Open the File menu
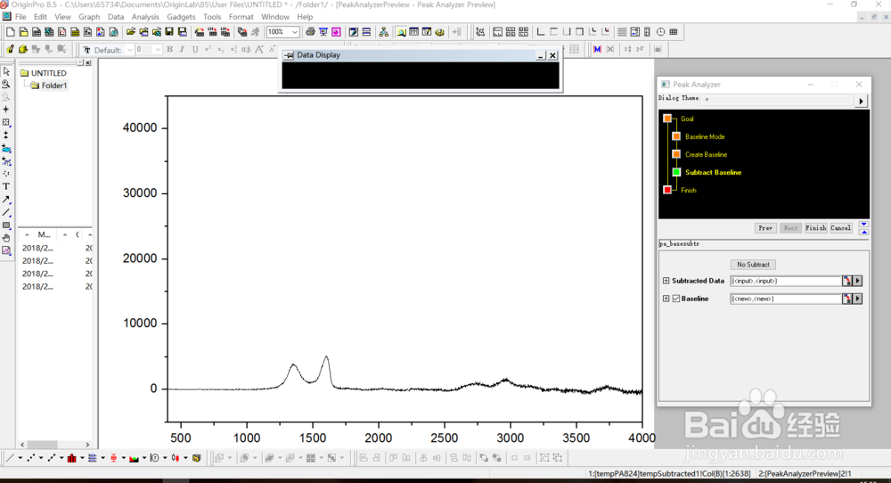 coord(21,17)
